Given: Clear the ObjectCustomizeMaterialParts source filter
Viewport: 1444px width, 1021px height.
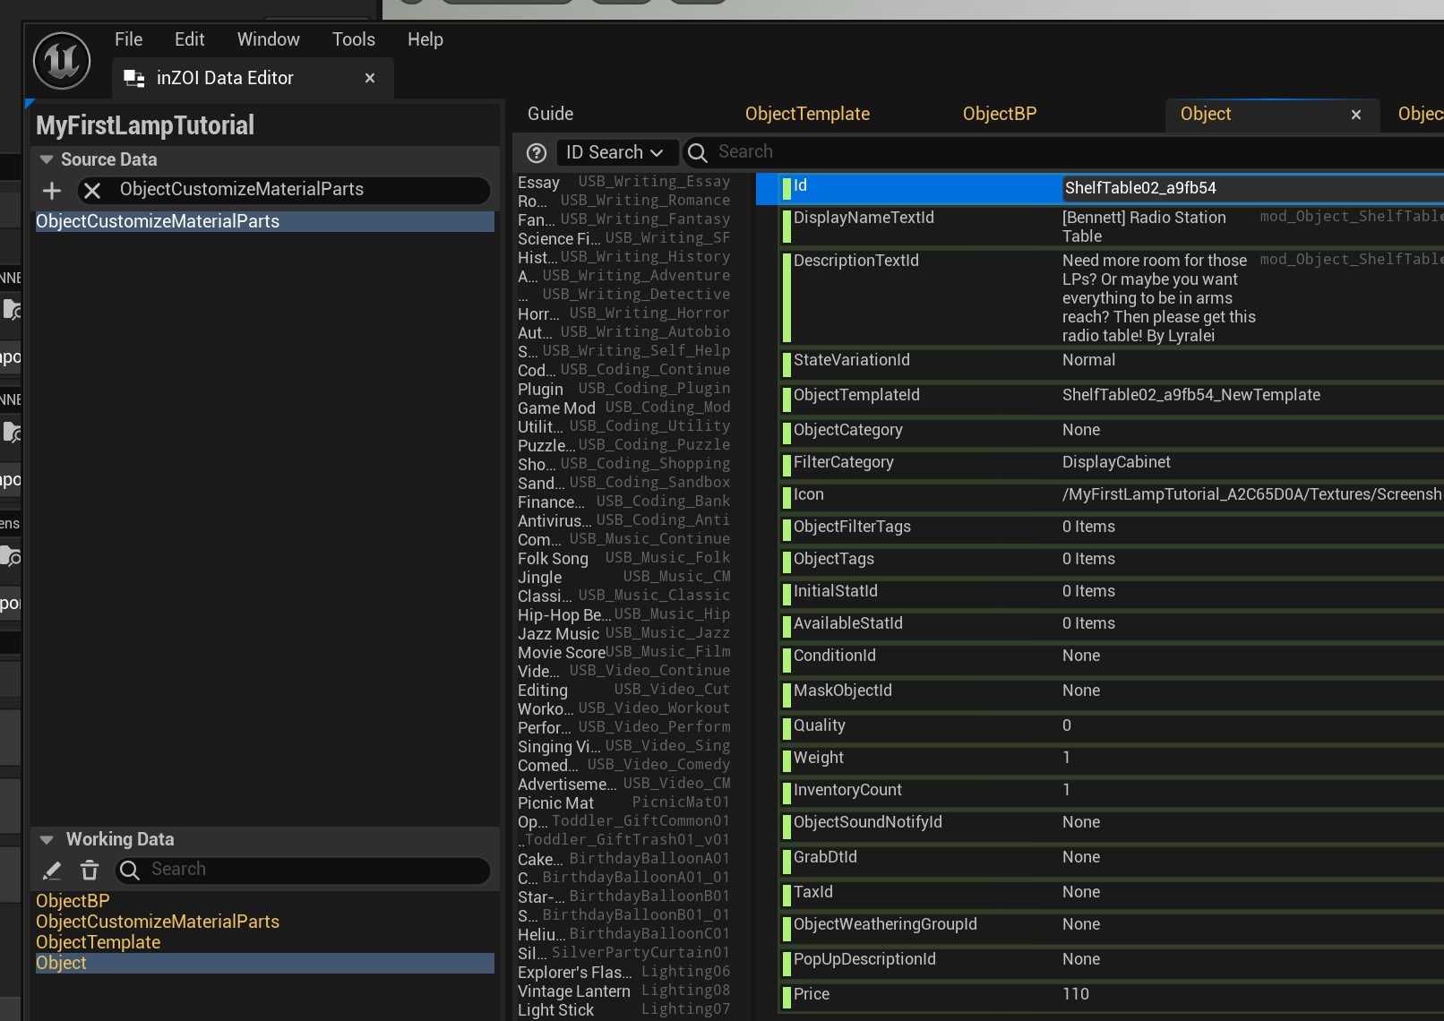Looking at the screenshot, I should pyautogui.click(x=92, y=190).
